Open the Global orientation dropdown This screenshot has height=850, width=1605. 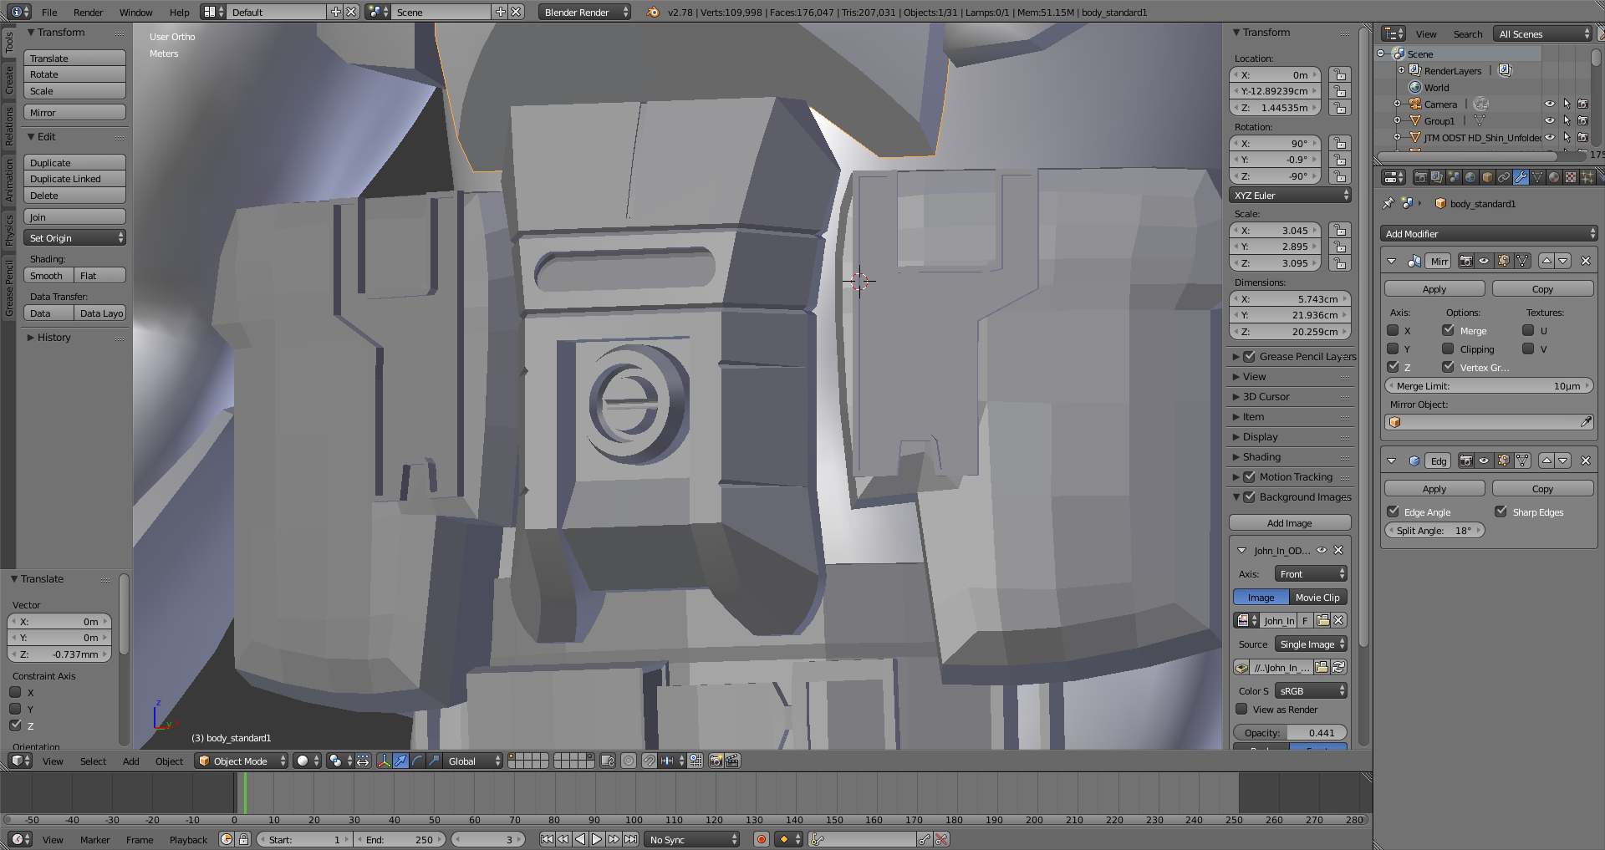[471, 761]
